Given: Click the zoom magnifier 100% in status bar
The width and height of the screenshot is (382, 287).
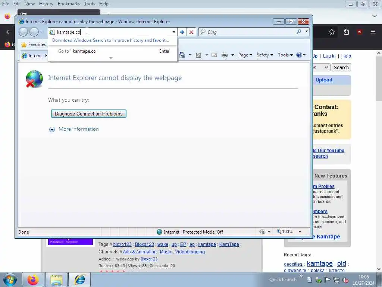Looking at the screenshot, I should [x=285, y=231].
